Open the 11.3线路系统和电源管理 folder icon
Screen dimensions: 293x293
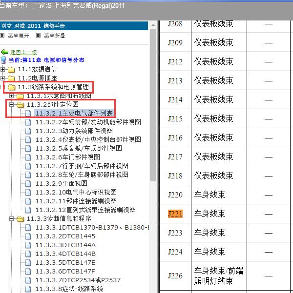click(x=11, y=87)
